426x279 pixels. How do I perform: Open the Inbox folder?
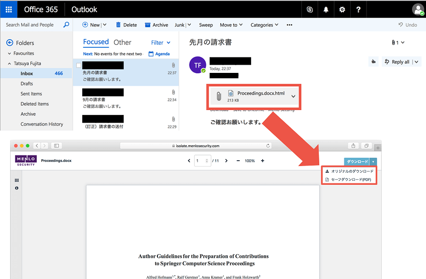pos(36,73)
